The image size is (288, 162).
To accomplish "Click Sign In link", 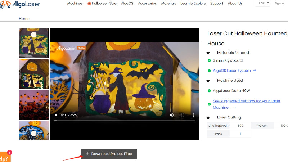I will [x=279, y=3].
